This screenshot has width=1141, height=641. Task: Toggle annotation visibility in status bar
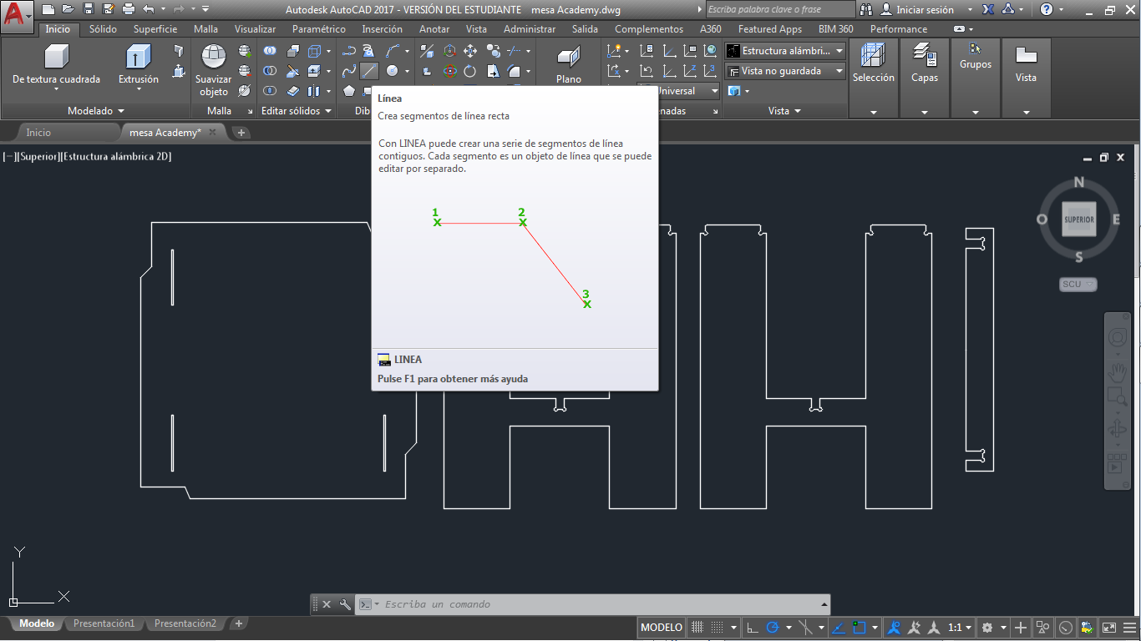pyautogui.click(x=894, y=627)
